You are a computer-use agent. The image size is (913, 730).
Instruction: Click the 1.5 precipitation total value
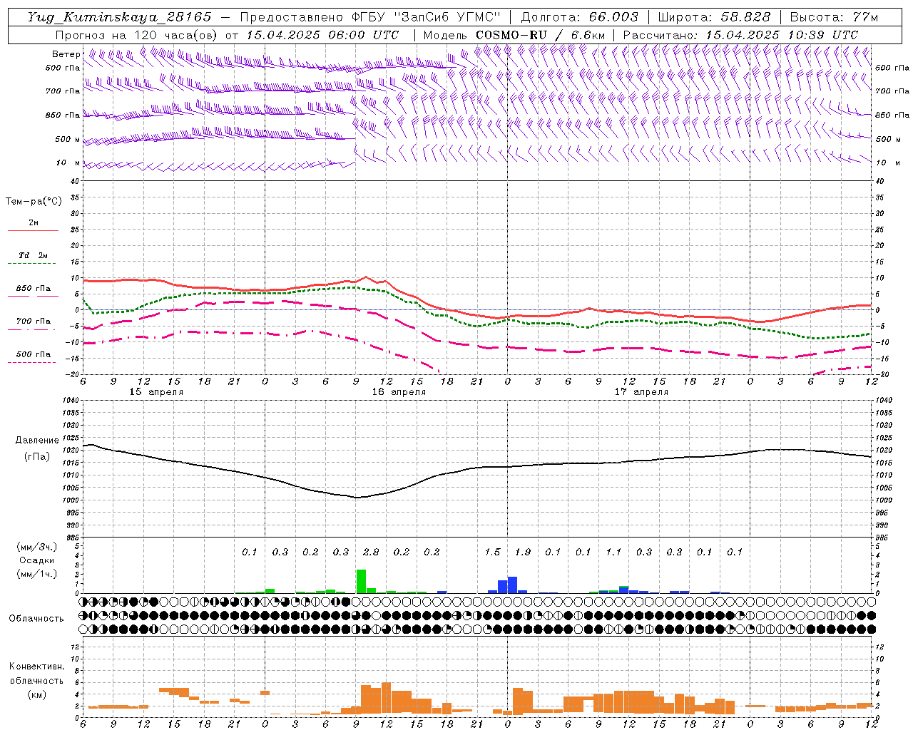coord(492,552)
